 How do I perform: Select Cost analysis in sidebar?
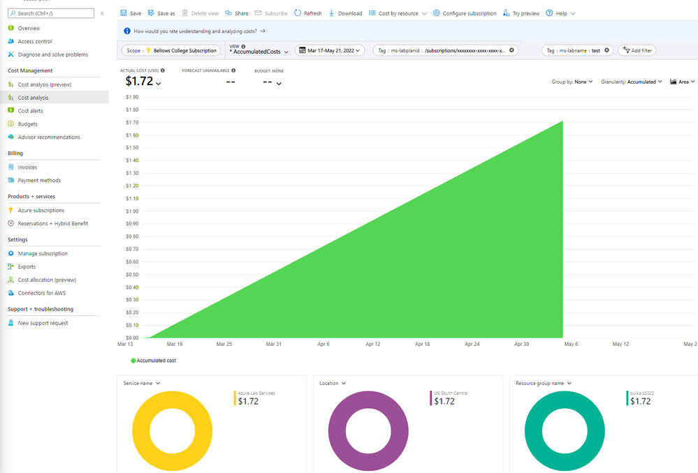click(x=54, y=98)
